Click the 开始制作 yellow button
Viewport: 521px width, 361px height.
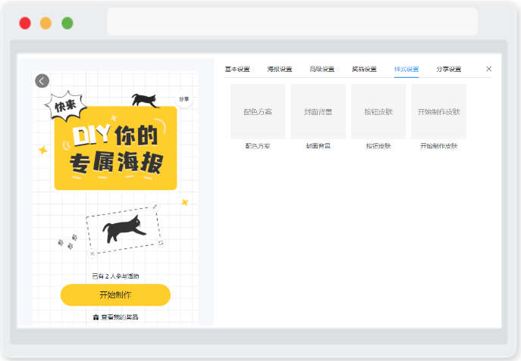tap(115, 294)
